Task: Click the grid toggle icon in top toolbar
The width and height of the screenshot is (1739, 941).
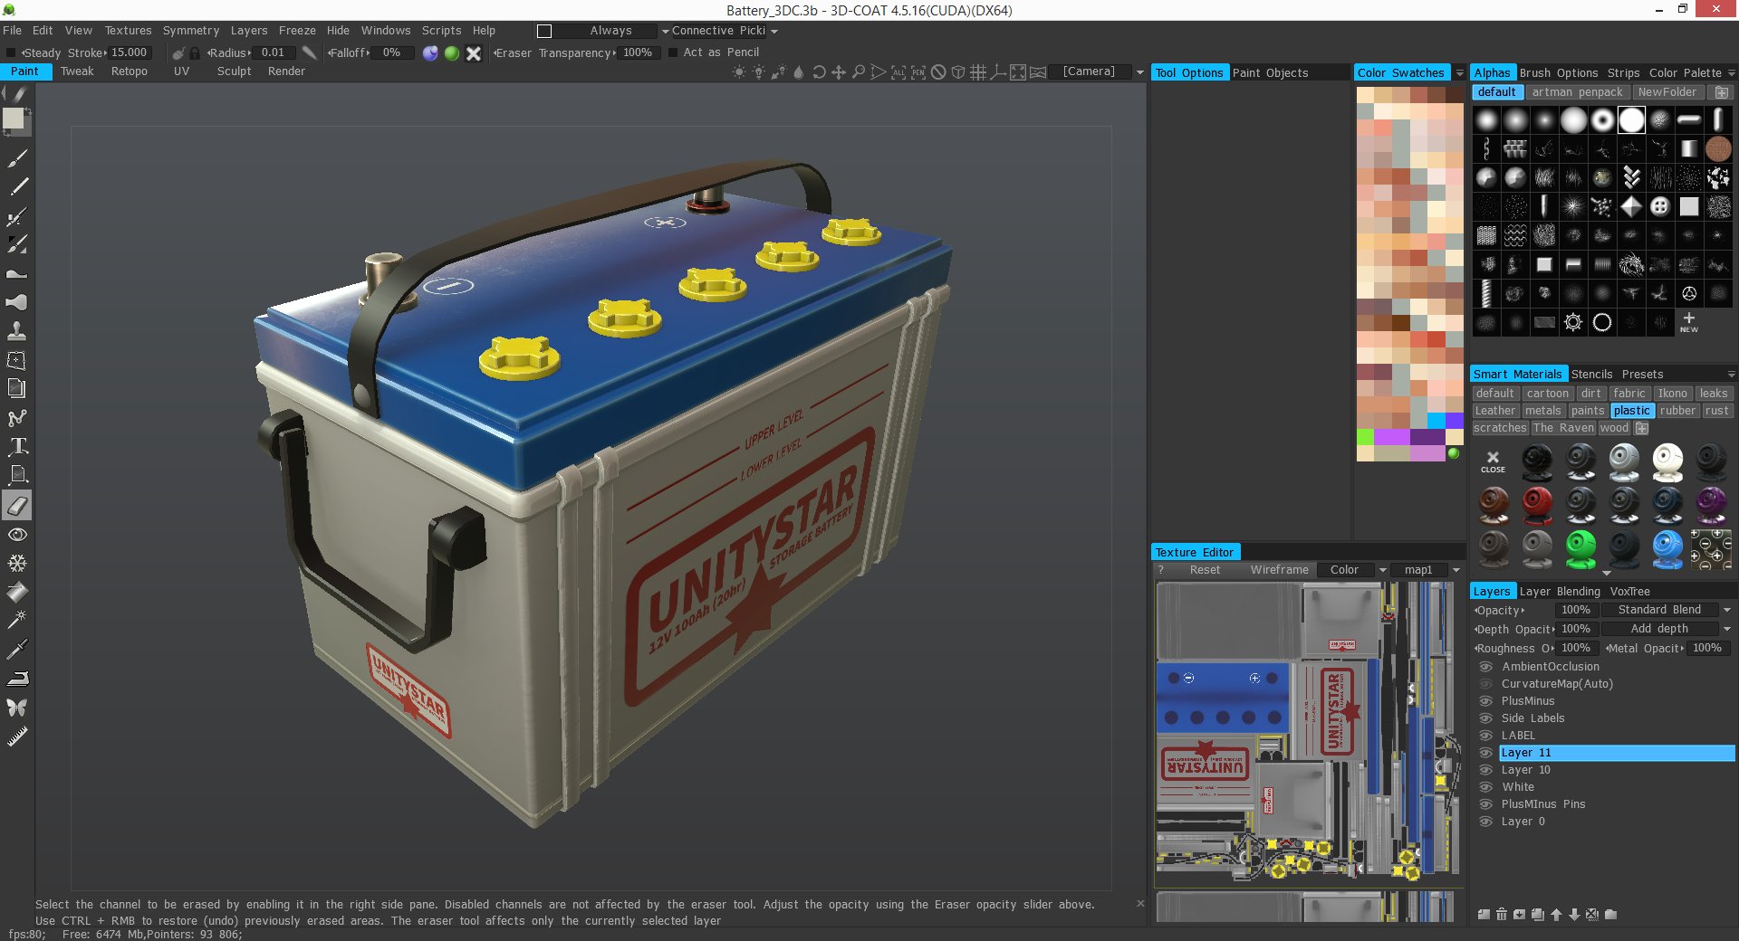Action: [x=977, y=71]
